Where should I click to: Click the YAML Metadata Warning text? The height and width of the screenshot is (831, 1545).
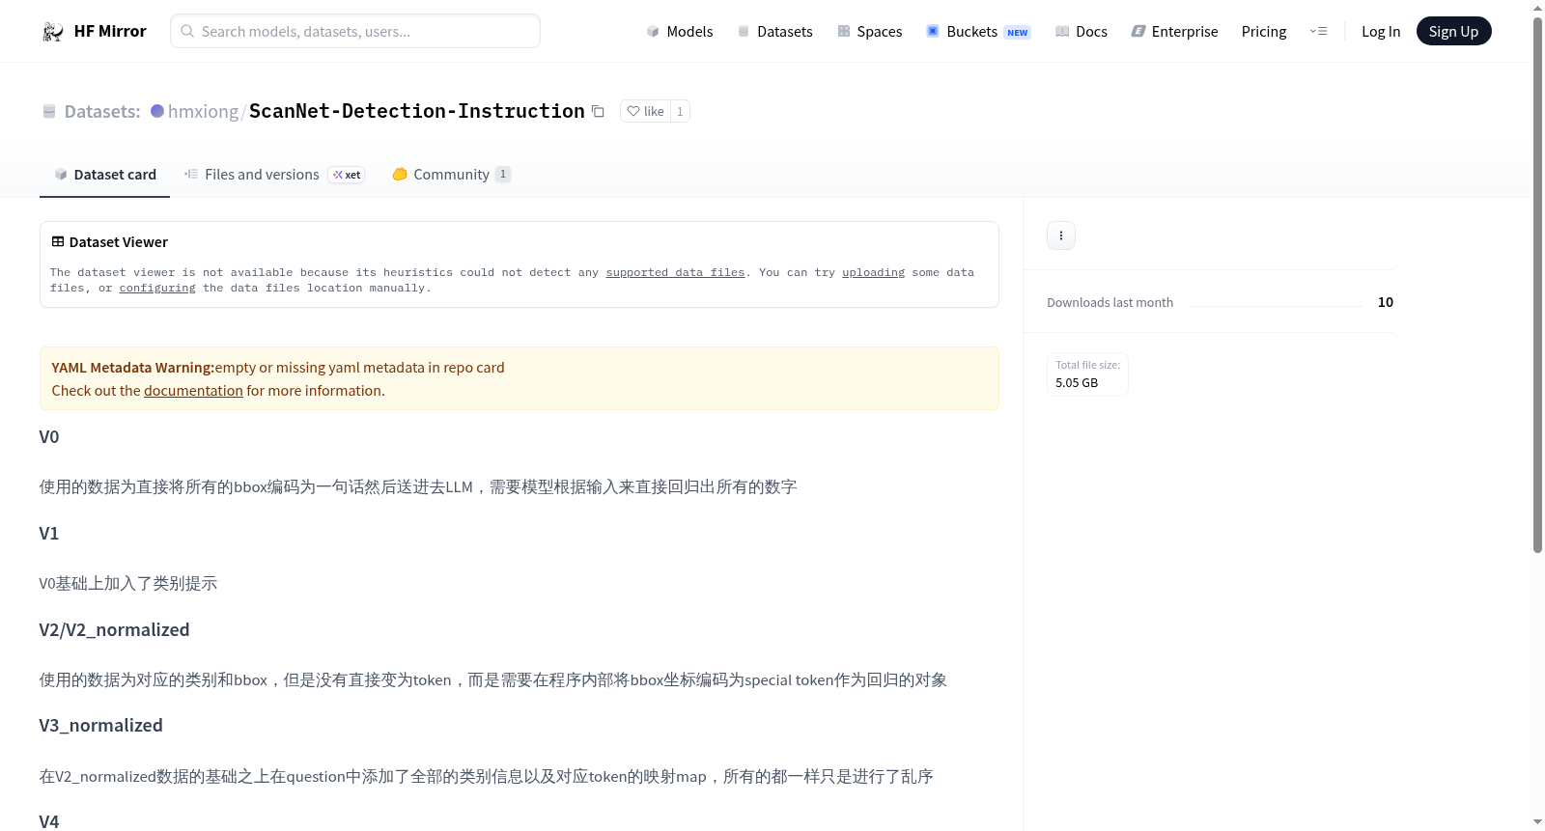coord(132,368)
